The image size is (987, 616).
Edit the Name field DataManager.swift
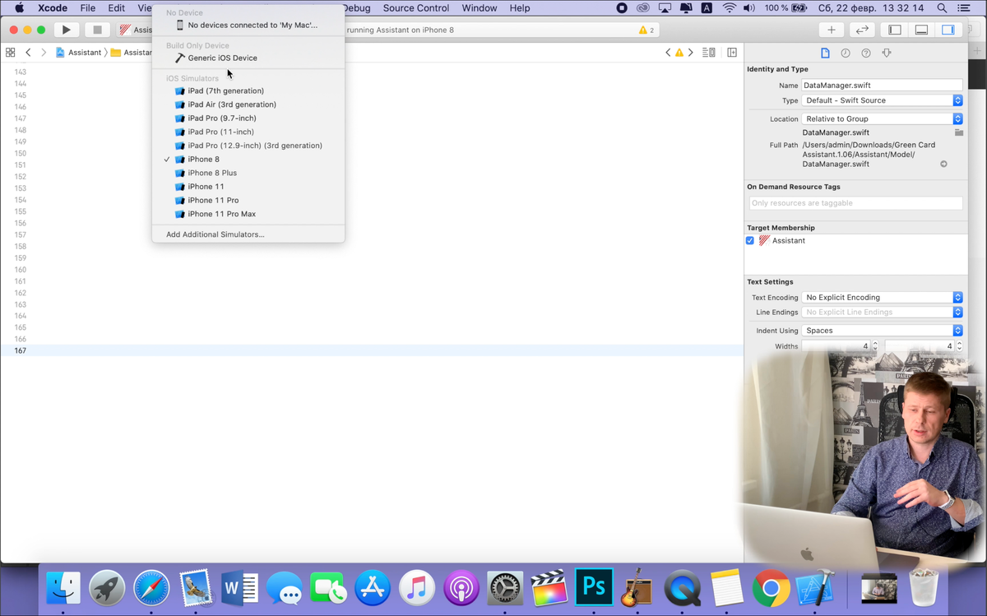coord(882,86)
